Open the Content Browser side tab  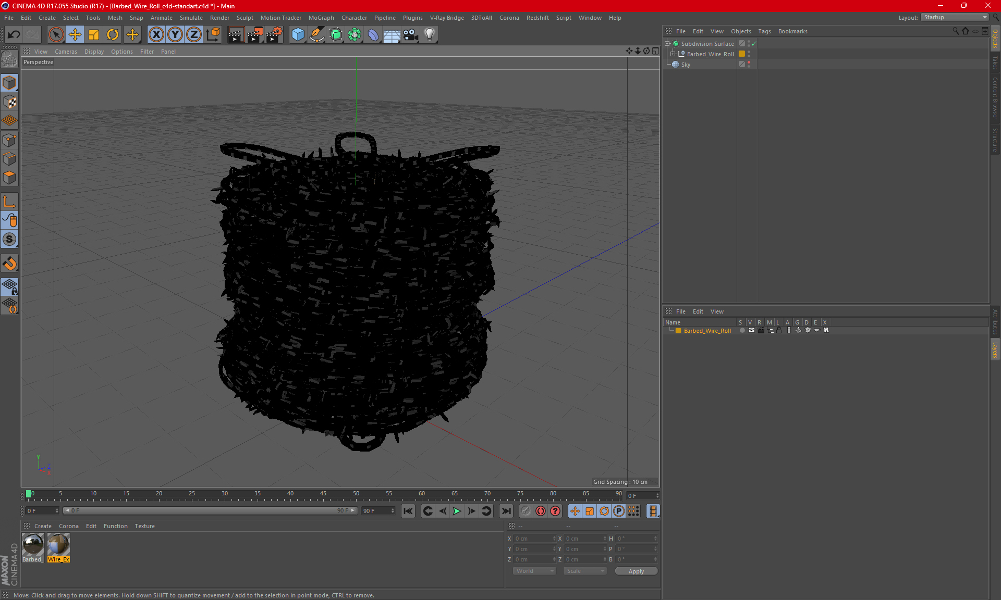[x=995, y=98]
